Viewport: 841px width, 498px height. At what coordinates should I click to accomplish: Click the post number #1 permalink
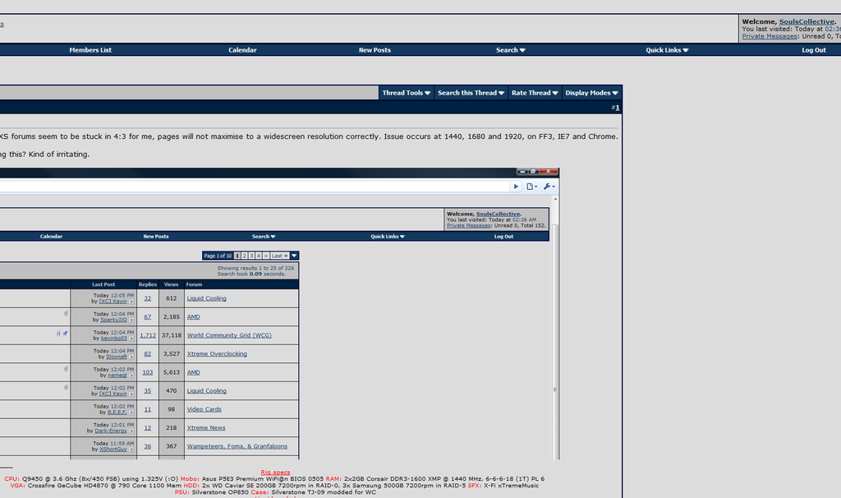[617, 108]
